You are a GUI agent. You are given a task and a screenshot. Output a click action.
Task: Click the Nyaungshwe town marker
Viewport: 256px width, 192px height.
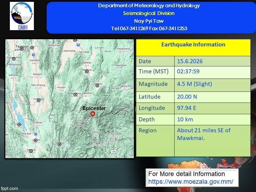[x=14, y=59]
